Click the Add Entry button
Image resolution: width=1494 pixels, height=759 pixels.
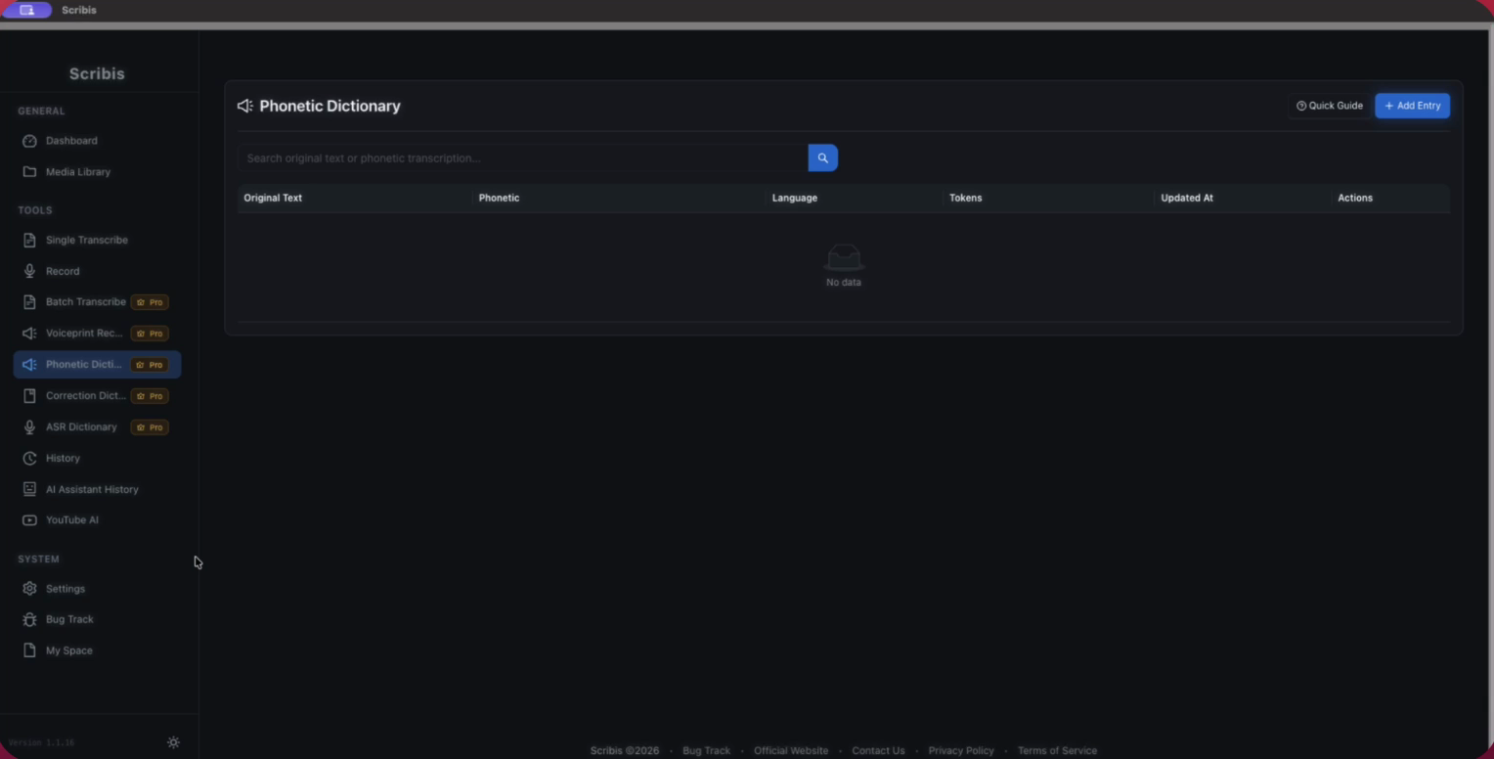click(1412, 106)
